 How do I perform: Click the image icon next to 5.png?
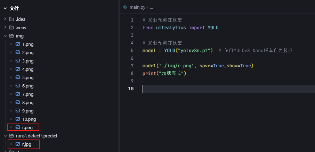pos(18,77)
